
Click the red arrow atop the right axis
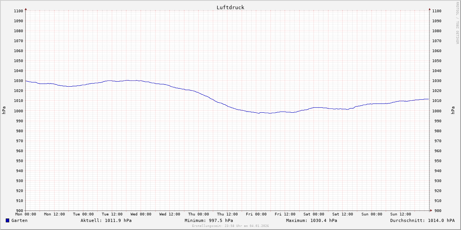[x=429, y=9]
